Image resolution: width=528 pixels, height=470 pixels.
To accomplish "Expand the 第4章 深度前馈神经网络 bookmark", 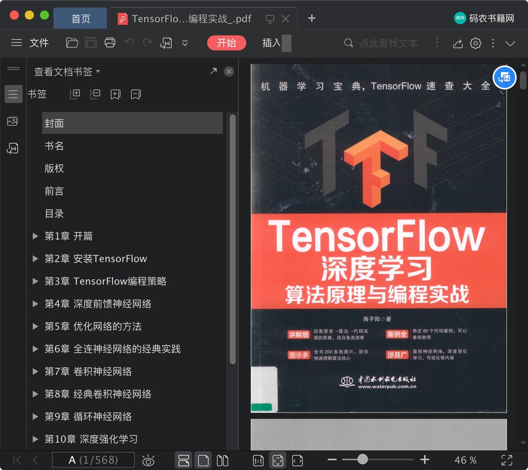I will pos(35,304).
